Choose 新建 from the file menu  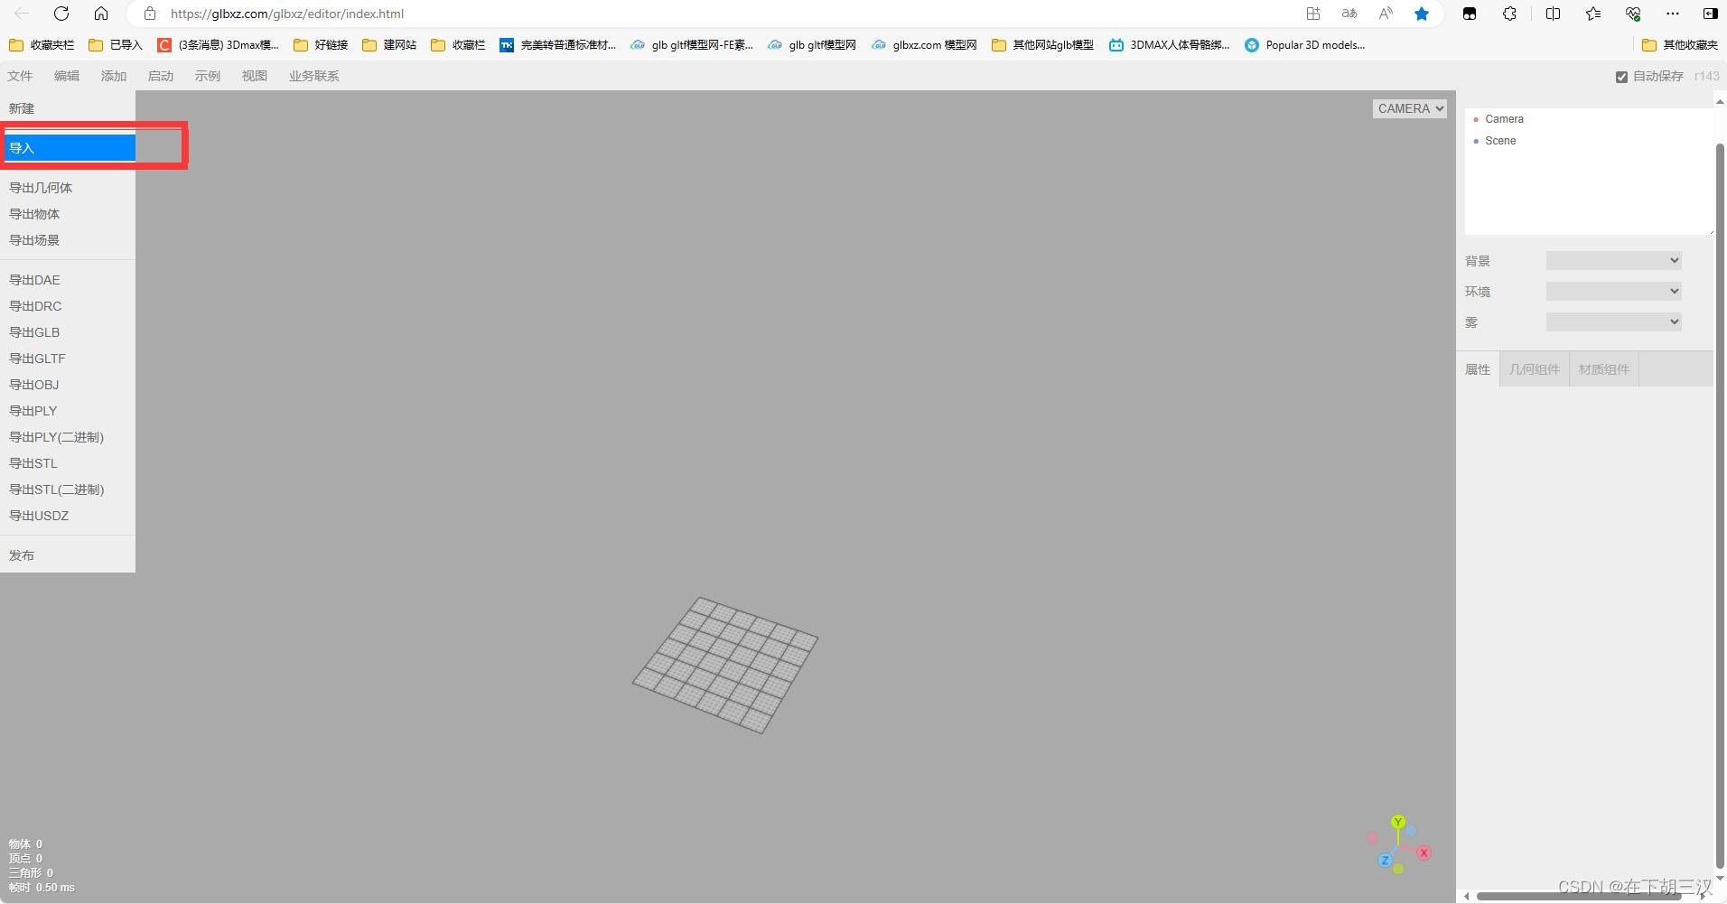(68, 108)
